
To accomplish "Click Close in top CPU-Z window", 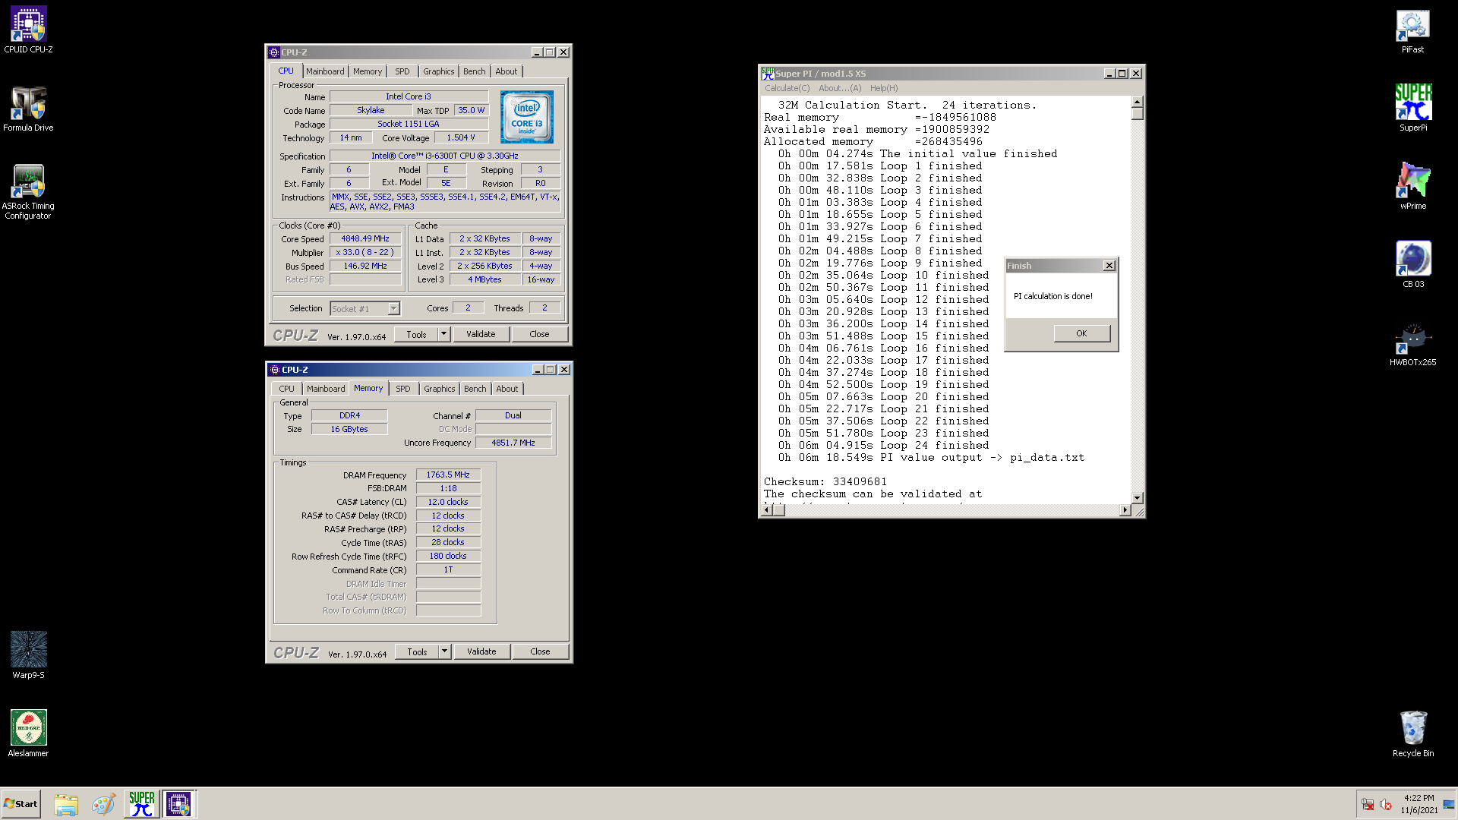I will point(539,334).
